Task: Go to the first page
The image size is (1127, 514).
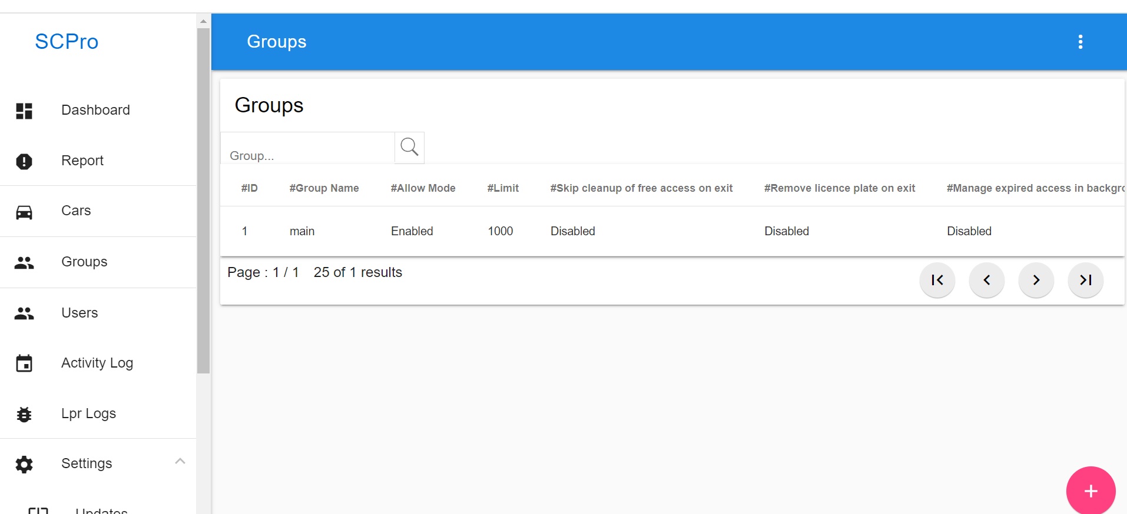Action: point(937,280)
